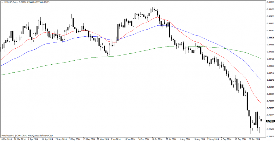This screenshot has height=141, width=275.
Task: Click the 0.88760 price scale label
Action: [270, 2]
